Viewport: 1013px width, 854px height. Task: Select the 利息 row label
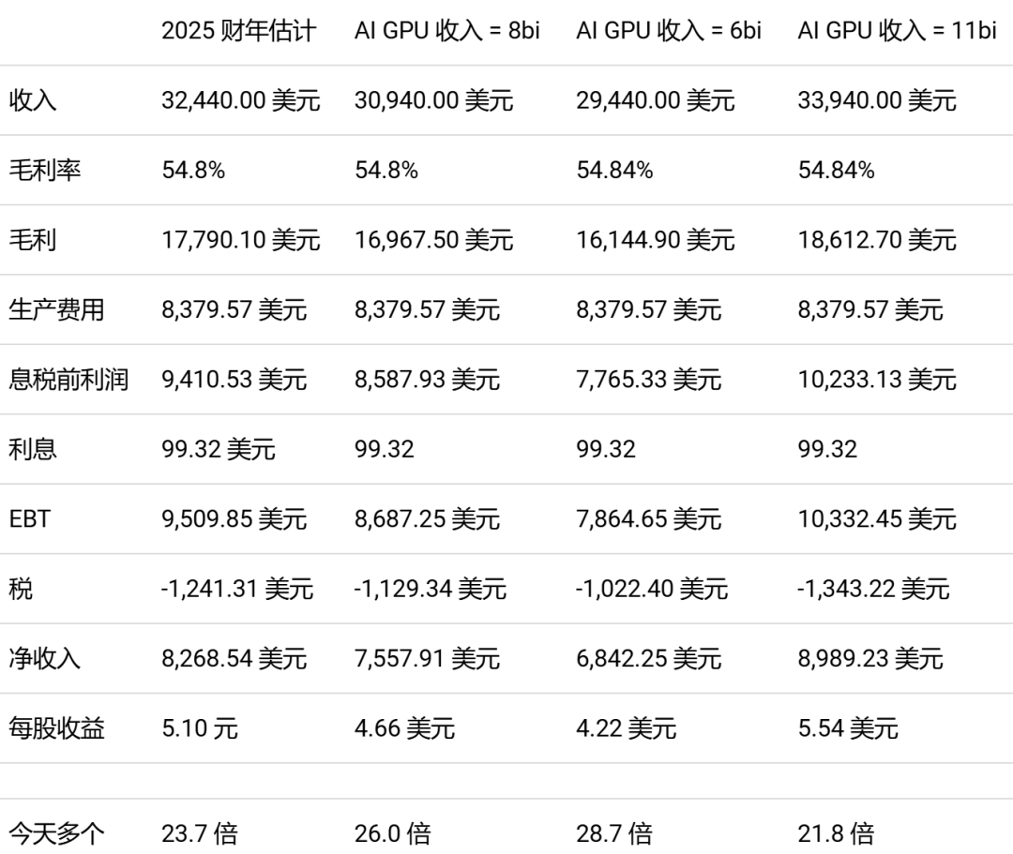point(33,449)
